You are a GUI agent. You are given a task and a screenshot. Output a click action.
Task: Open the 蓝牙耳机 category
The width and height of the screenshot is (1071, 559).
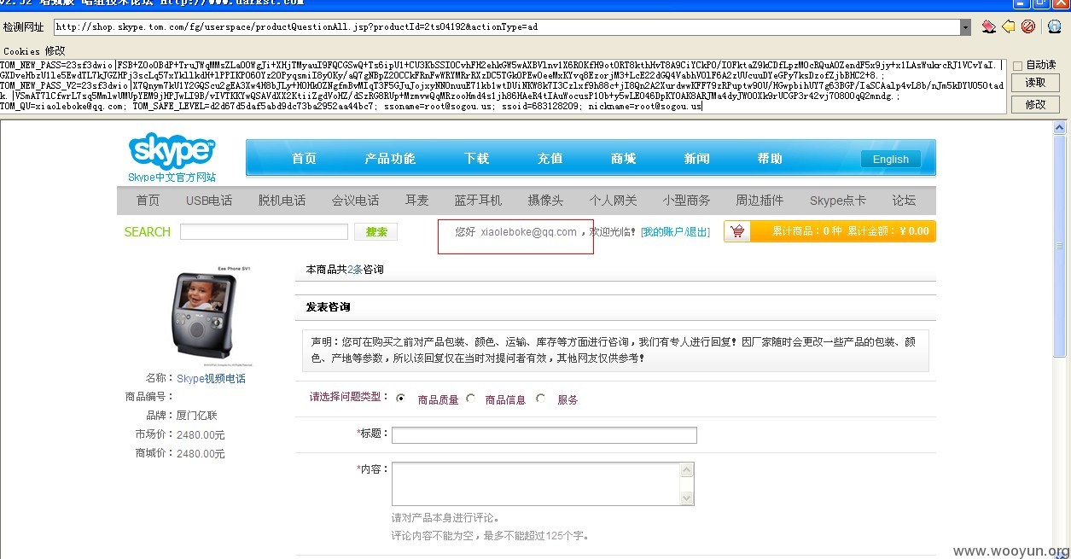(478, 201)
